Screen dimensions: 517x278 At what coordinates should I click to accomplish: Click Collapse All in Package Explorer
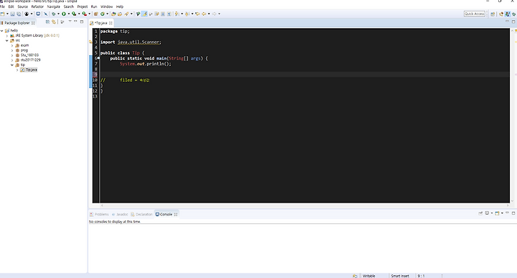47,22
